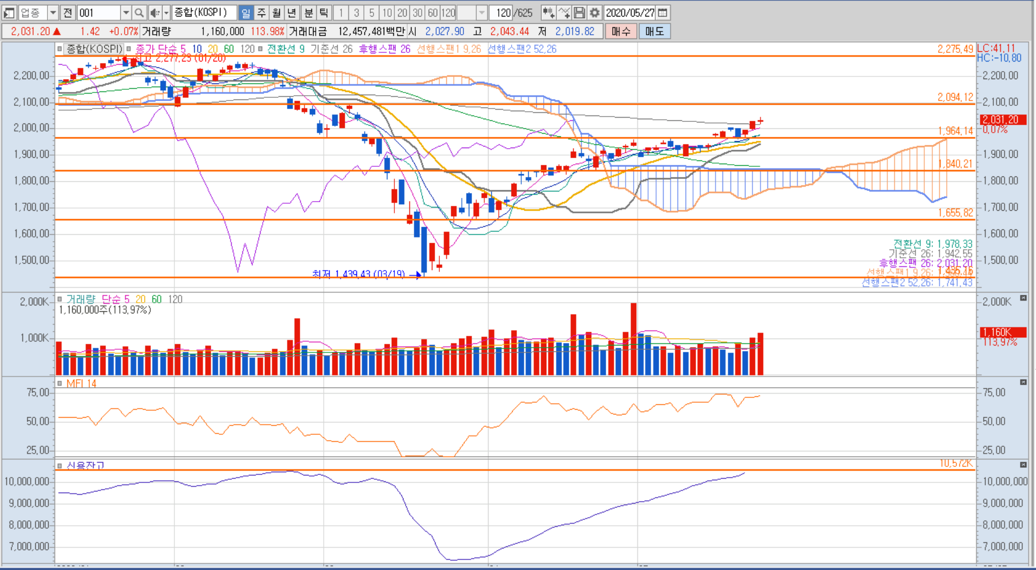Click the 전환선 9 legend label
1036x570 pixels.
point(286,49)
